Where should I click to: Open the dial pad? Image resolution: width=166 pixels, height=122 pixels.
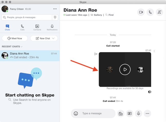(55, 17)
